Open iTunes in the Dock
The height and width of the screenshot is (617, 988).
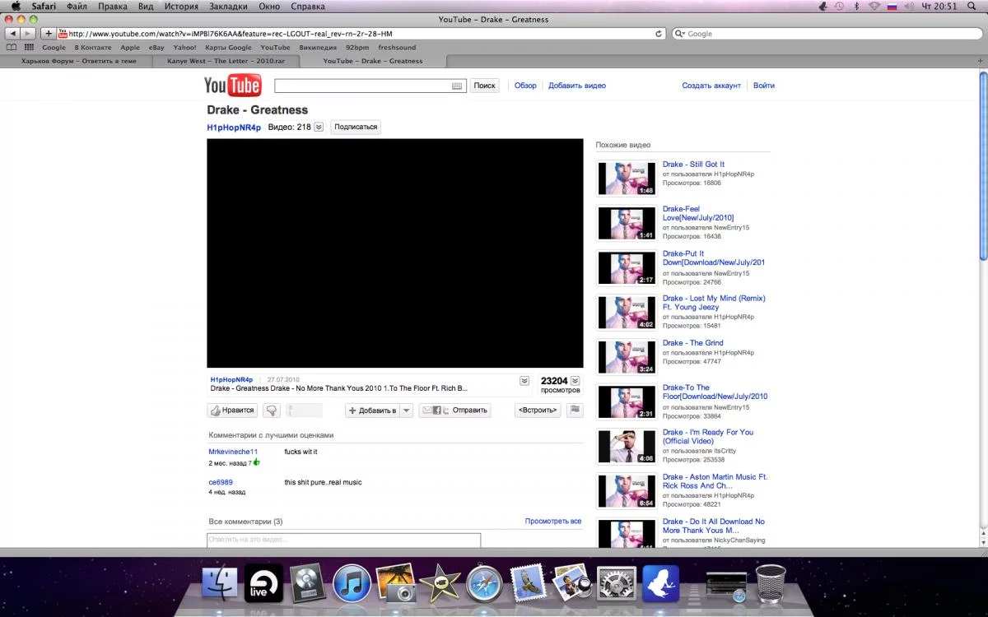(352, 583)
